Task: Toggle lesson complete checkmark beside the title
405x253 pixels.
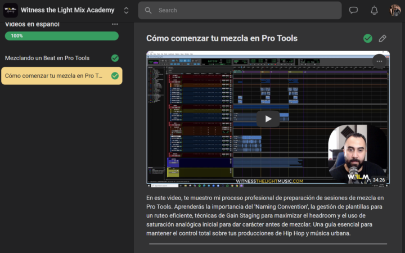Action: (x=368, y=38)
